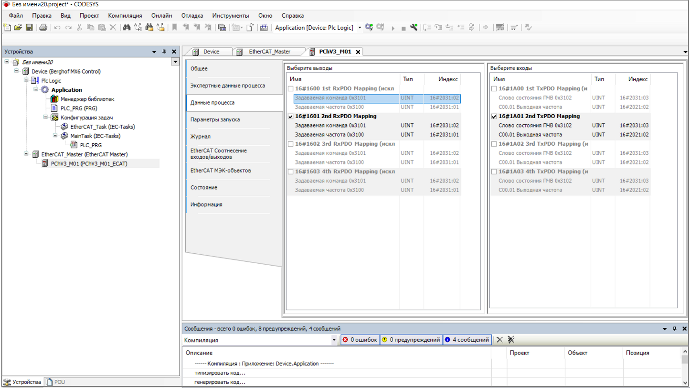This screenshot has width=690, height=388.
Task: Click the Start play icon
Action: tap(393, 28)
